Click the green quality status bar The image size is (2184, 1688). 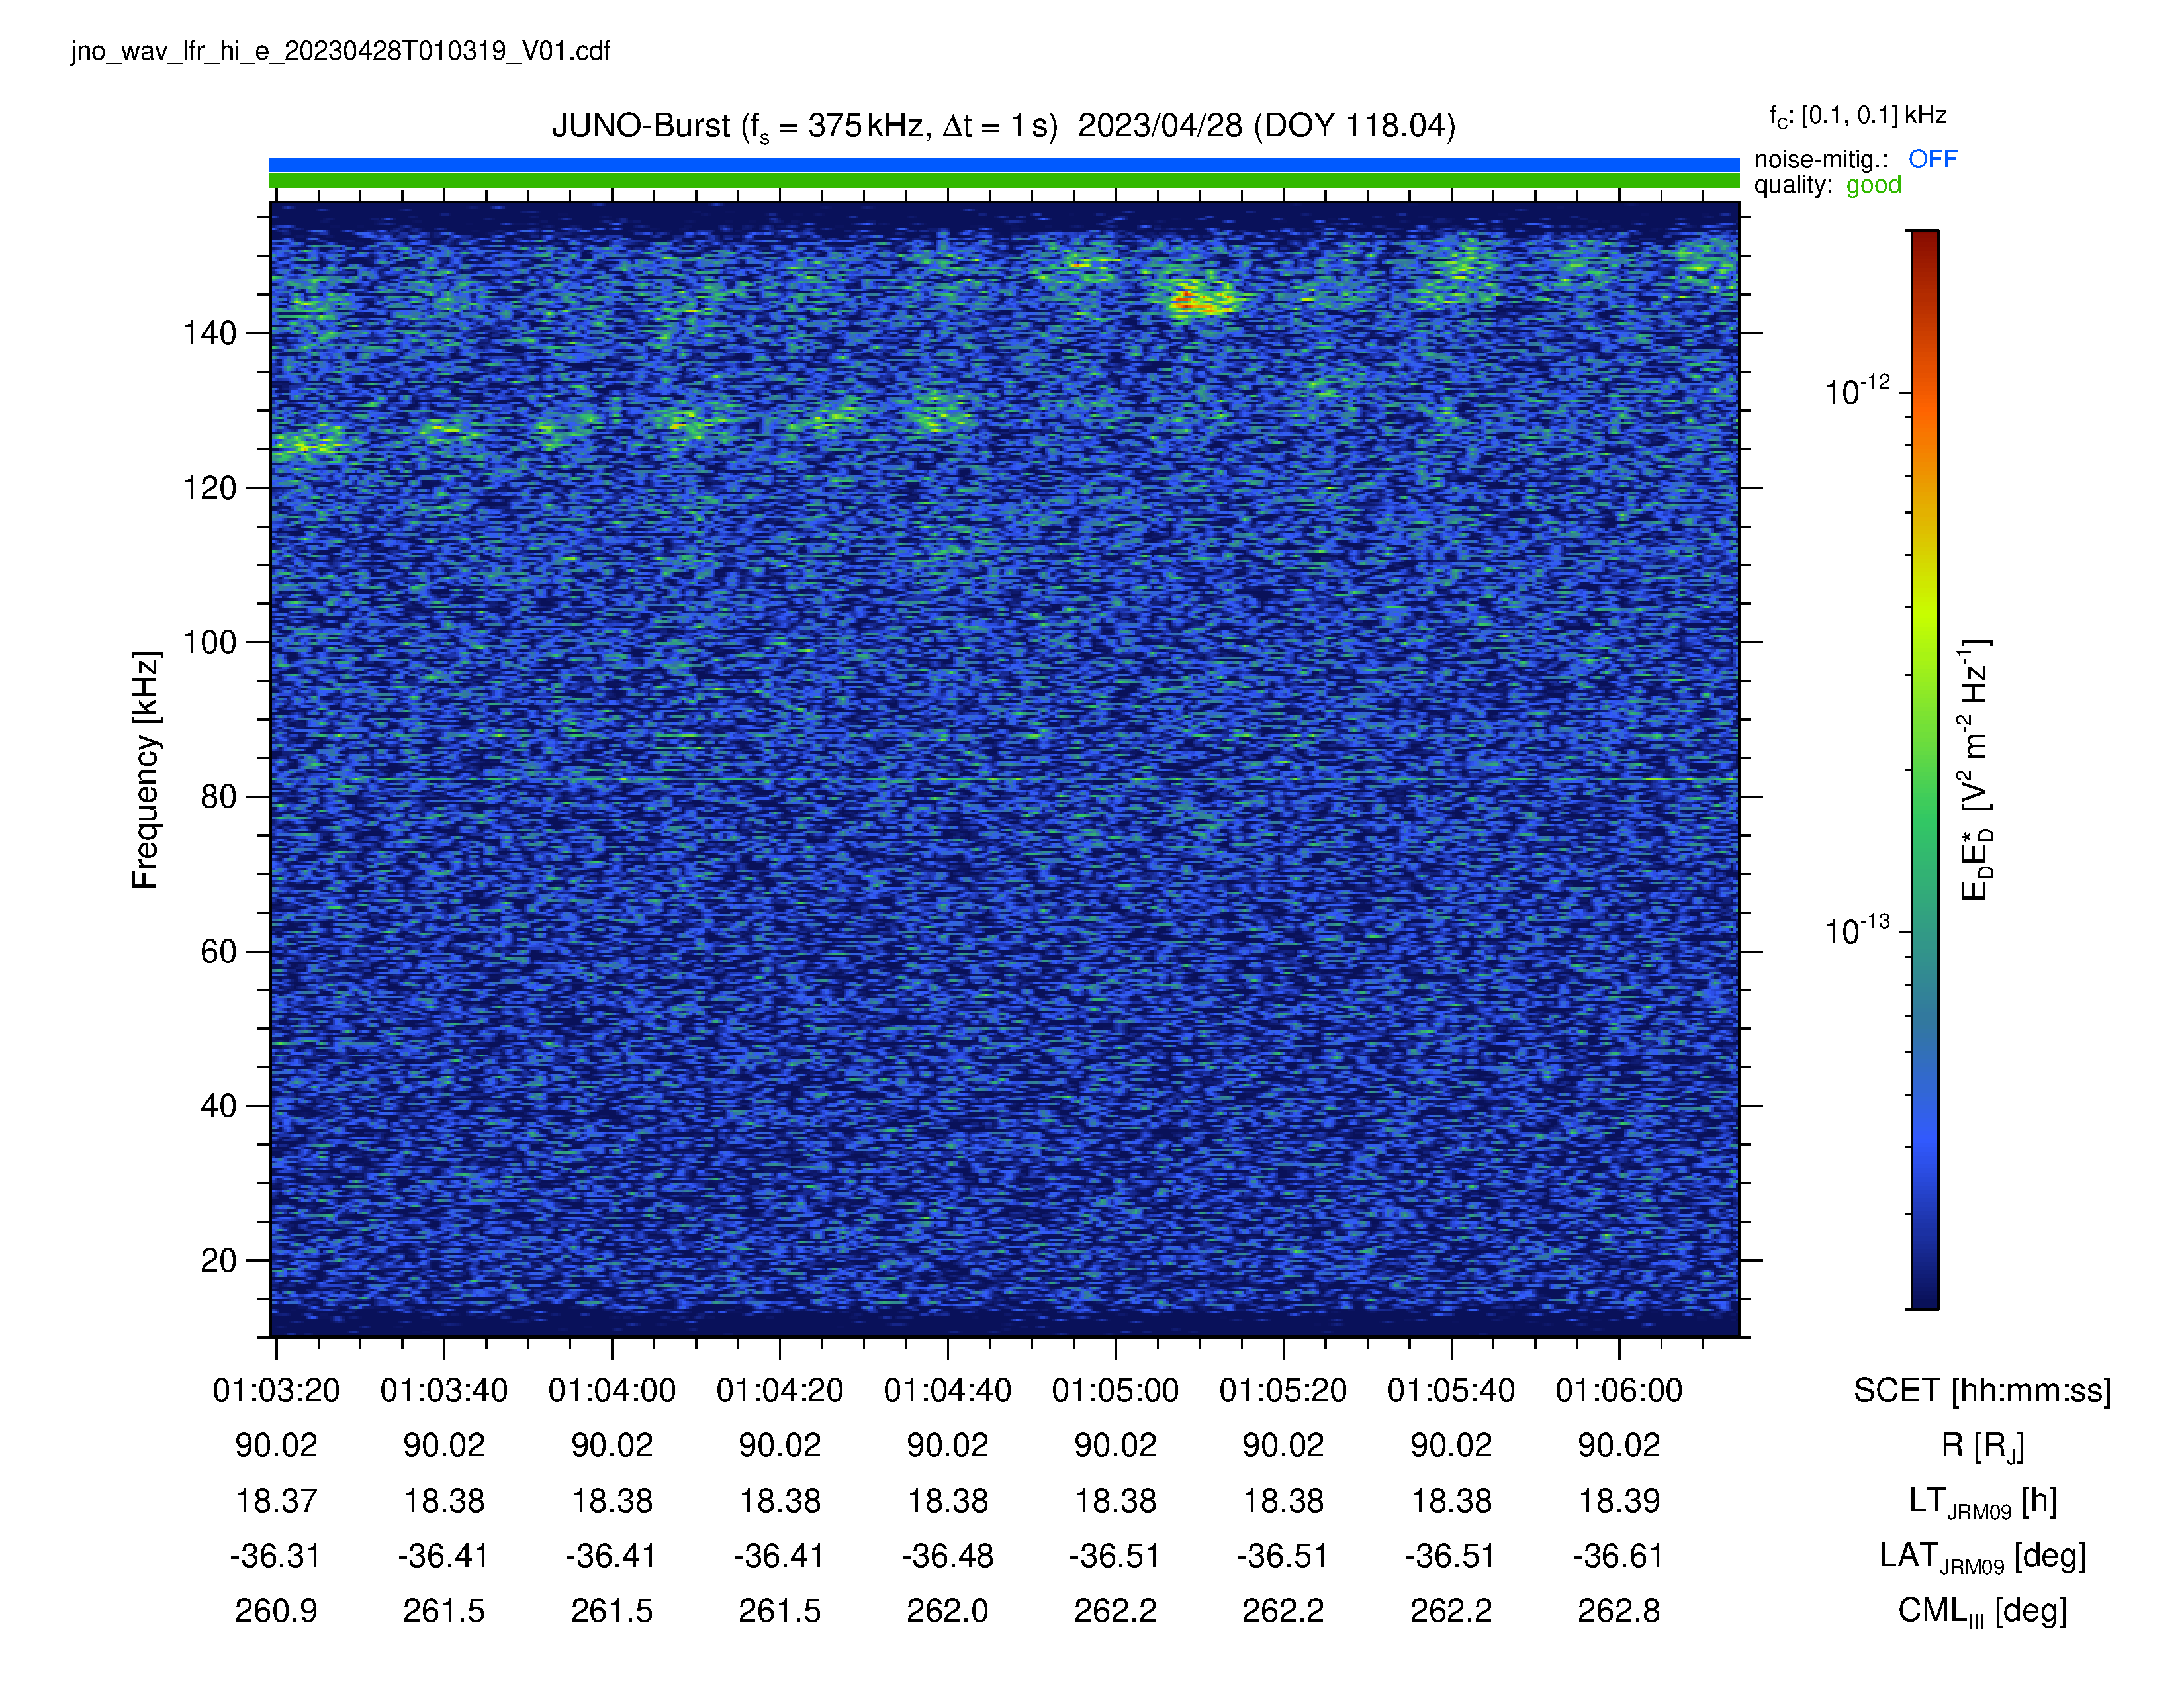pos(1004,181)
